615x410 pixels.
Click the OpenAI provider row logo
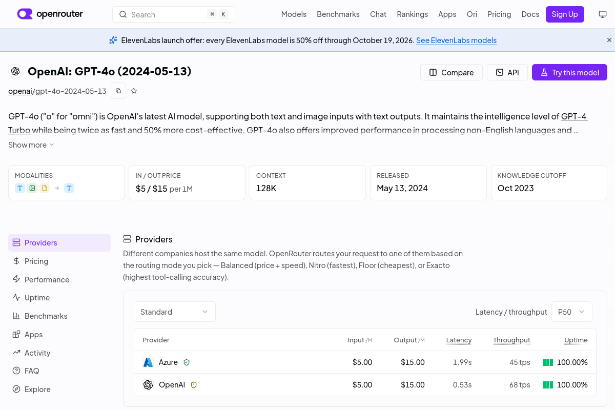[148, 385]
